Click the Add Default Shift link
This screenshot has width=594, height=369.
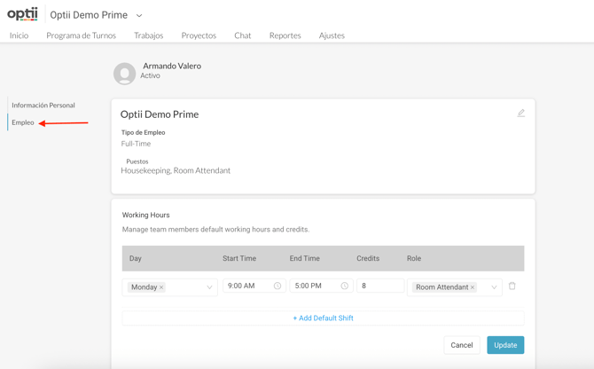click(323, 318)
